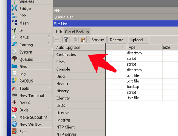Open Logging from System submenu
The image size is (178, 136).
79,120
